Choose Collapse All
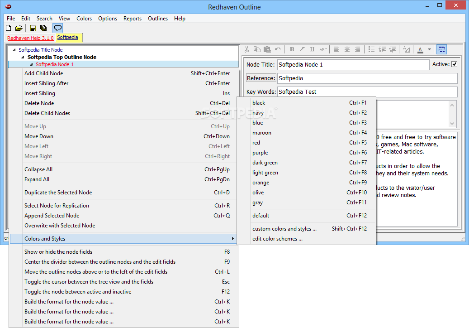This screenshot has height=328, width=469. coord(124,169)
